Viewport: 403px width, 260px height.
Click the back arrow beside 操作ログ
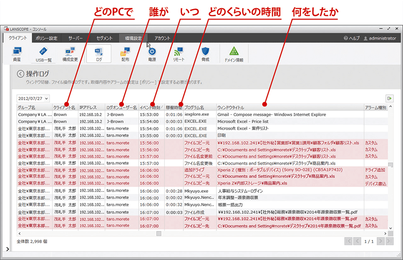point(20,74)
